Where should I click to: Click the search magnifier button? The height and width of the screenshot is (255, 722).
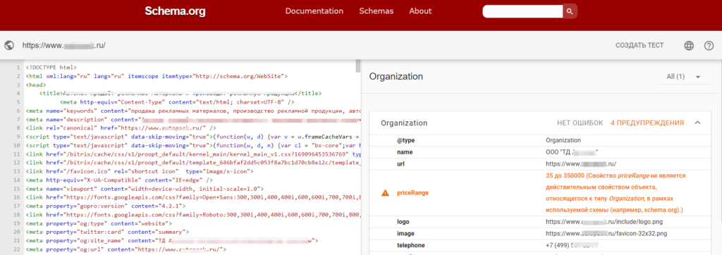click(570, 11)
